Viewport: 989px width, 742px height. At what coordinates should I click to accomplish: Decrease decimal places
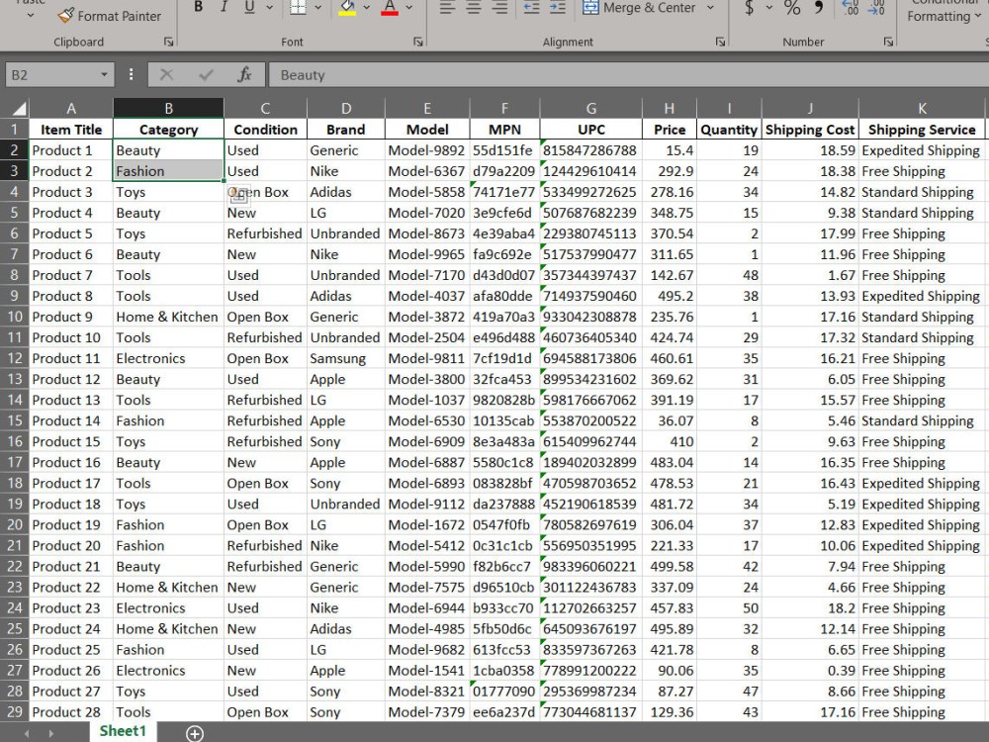(876, 8)
